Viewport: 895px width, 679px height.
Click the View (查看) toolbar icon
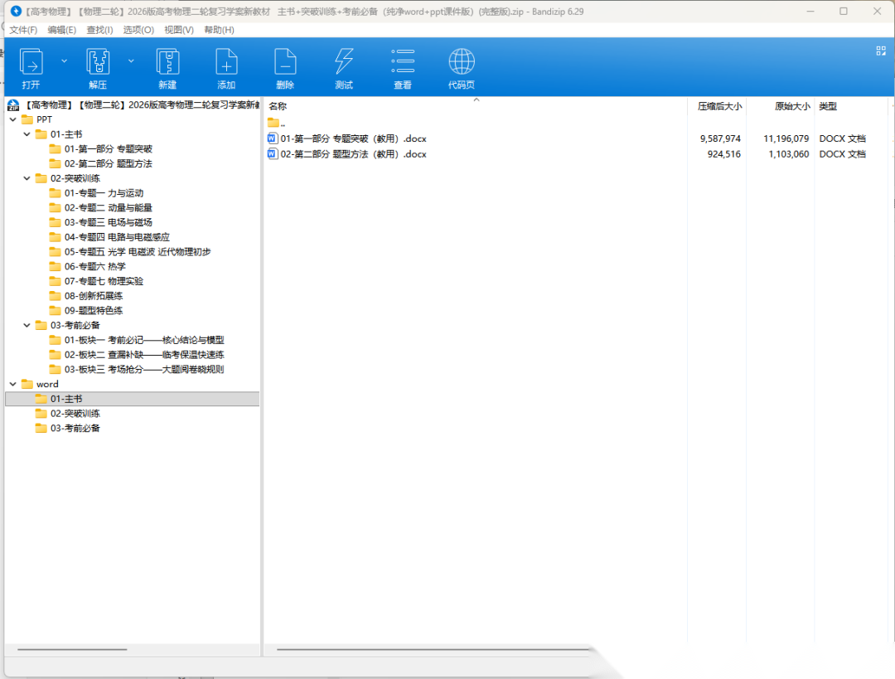(x=403, y=63)
